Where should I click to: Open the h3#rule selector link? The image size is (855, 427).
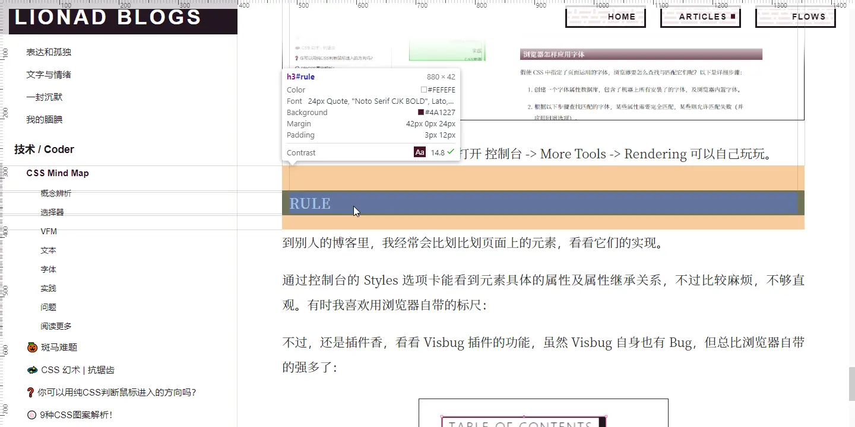[x=300, y=77]
